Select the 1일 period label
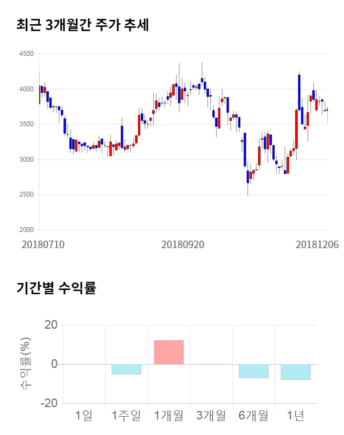Screen dimensions: 344x435 84,415
